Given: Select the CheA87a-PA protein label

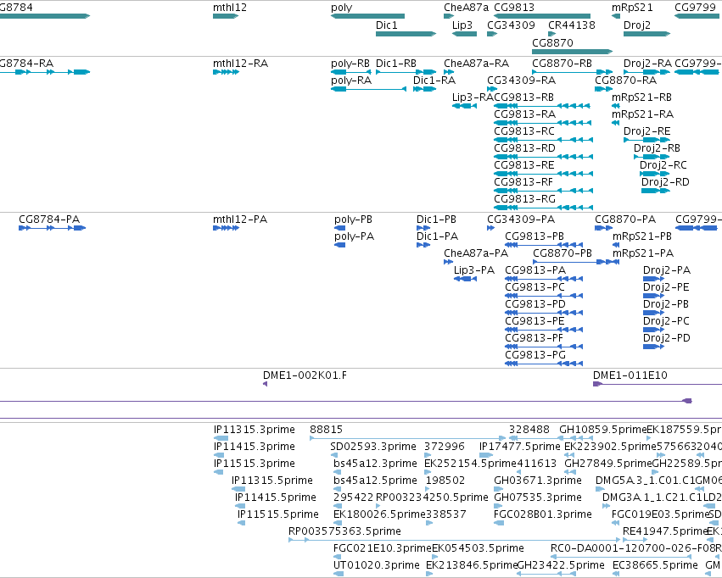Looking at the screenshot, I should point(476,253).
